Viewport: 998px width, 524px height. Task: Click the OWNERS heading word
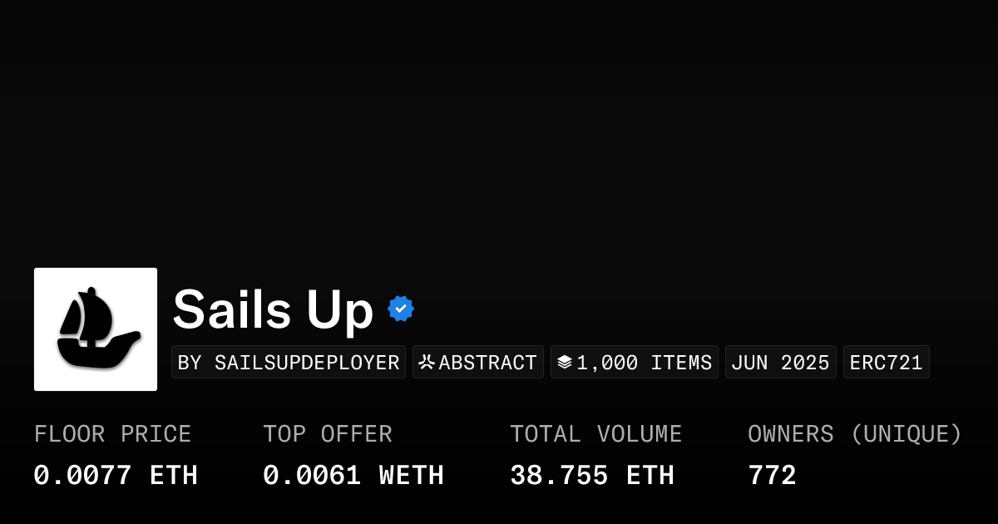(790, 434)
